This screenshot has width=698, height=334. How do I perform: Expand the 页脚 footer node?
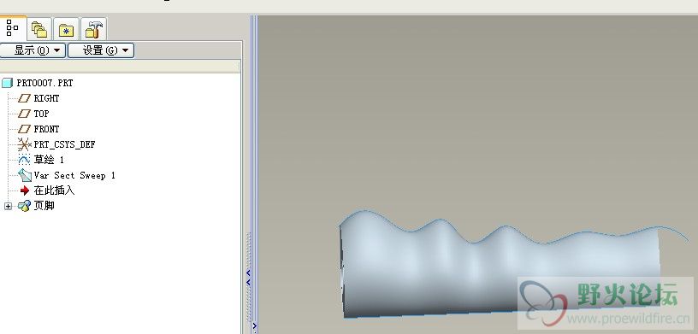click(8, 207)
